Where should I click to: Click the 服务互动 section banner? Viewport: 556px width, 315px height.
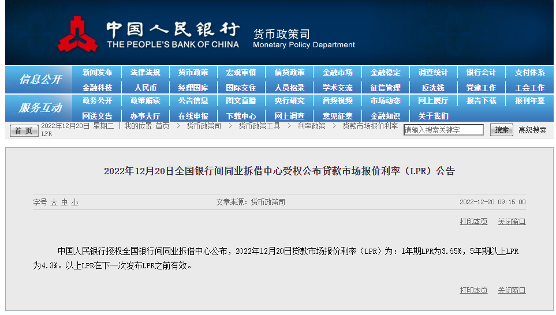(39, 108)
